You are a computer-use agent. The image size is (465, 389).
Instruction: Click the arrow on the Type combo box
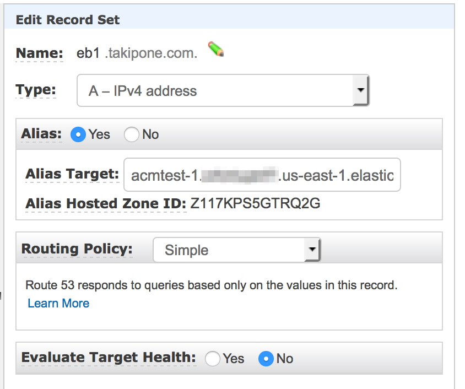361,90
